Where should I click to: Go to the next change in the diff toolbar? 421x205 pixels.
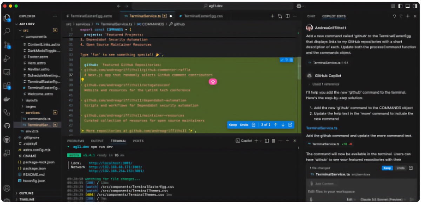point(283,125)
